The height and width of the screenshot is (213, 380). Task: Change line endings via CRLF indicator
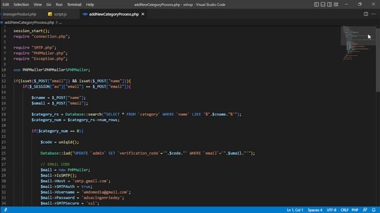tap(344, 210)
